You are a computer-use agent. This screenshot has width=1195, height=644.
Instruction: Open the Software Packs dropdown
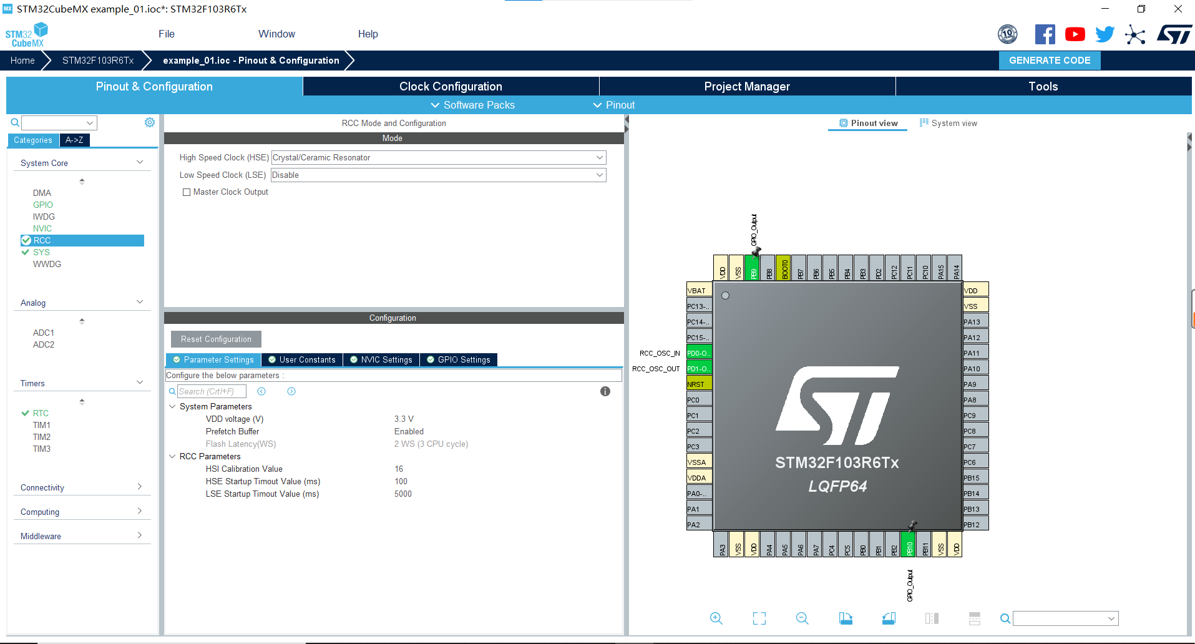(473, 105)
